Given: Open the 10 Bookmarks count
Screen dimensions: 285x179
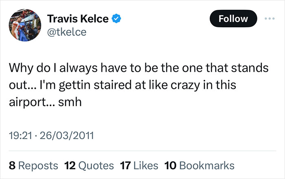Looking at the screenshot, I should (199, 165).
